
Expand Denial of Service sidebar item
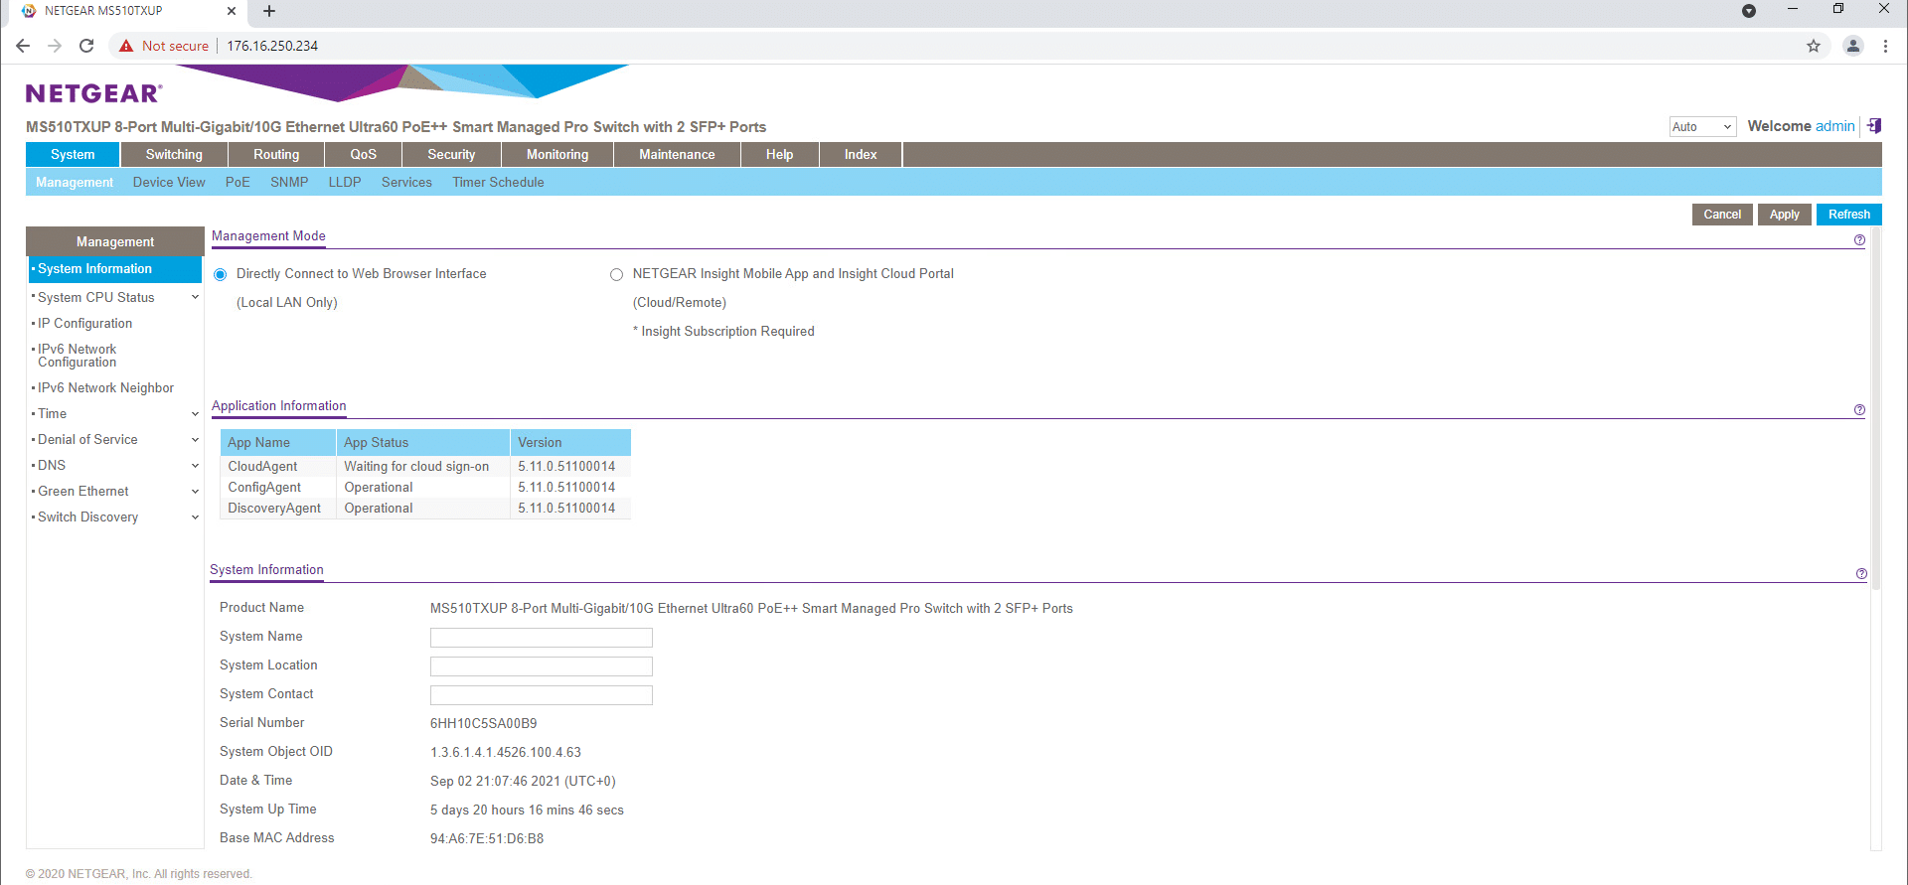(195, 440)
